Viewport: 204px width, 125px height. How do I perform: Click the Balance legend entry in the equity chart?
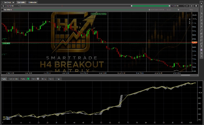(x=7, y=117)
